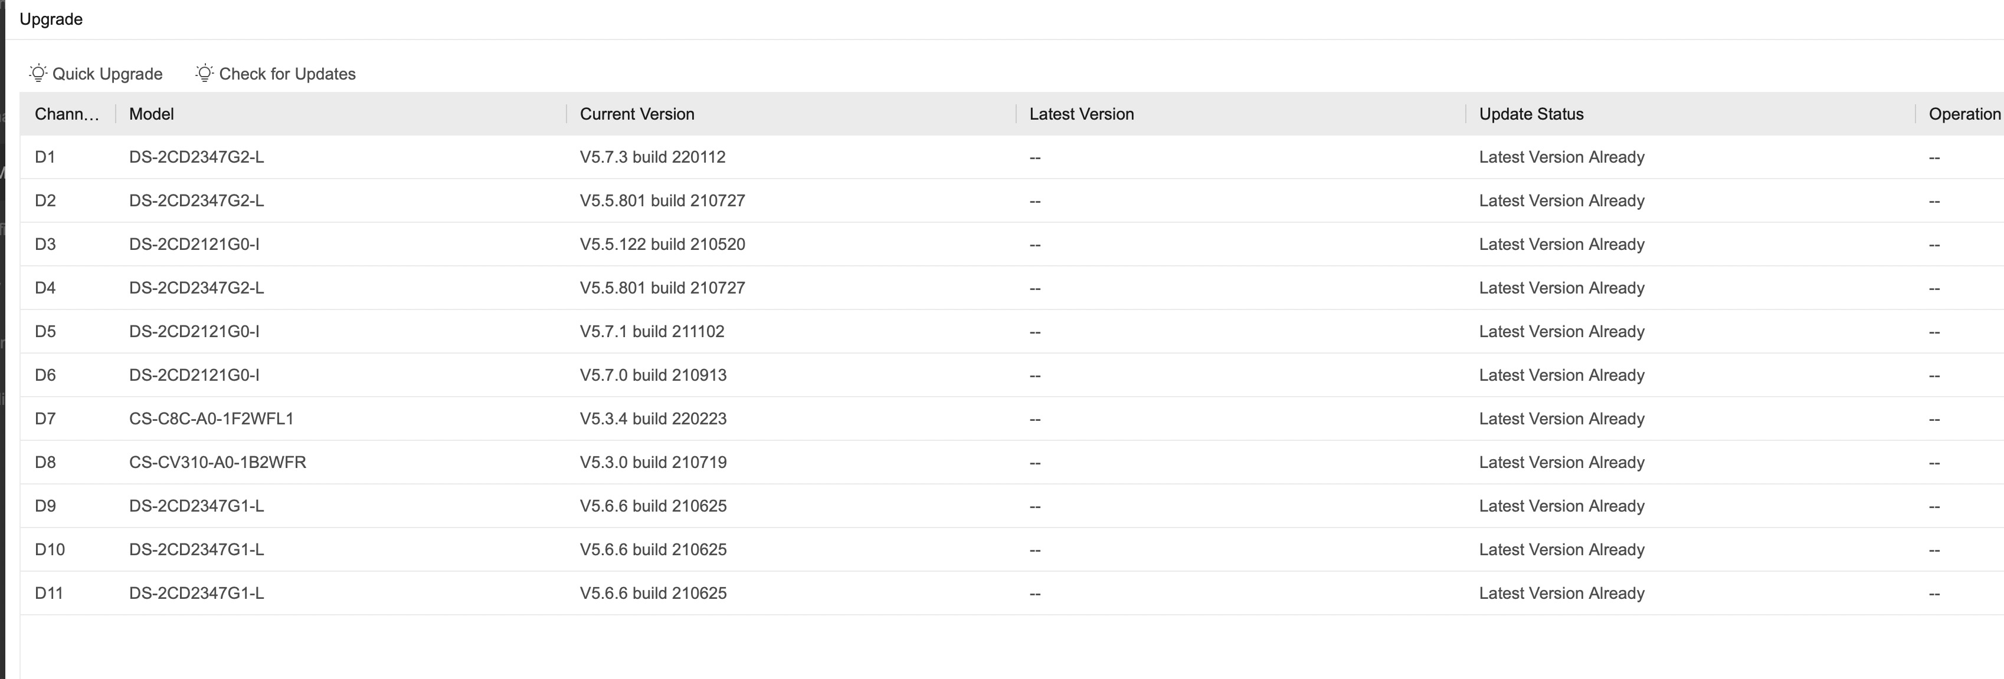Click the D11 channel cell
Image resolution: width=2004 pixels, height=679 pixels.
(x=49, y=593)
